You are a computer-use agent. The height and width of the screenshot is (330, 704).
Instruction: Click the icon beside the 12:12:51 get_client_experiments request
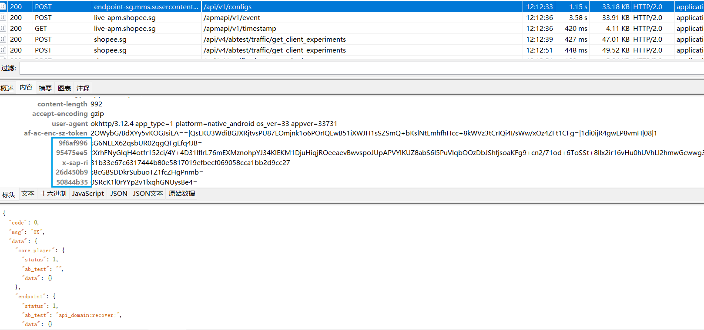pos(3,50)
